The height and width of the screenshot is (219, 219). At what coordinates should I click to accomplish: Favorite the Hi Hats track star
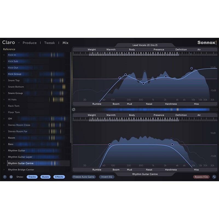[4, 100]
